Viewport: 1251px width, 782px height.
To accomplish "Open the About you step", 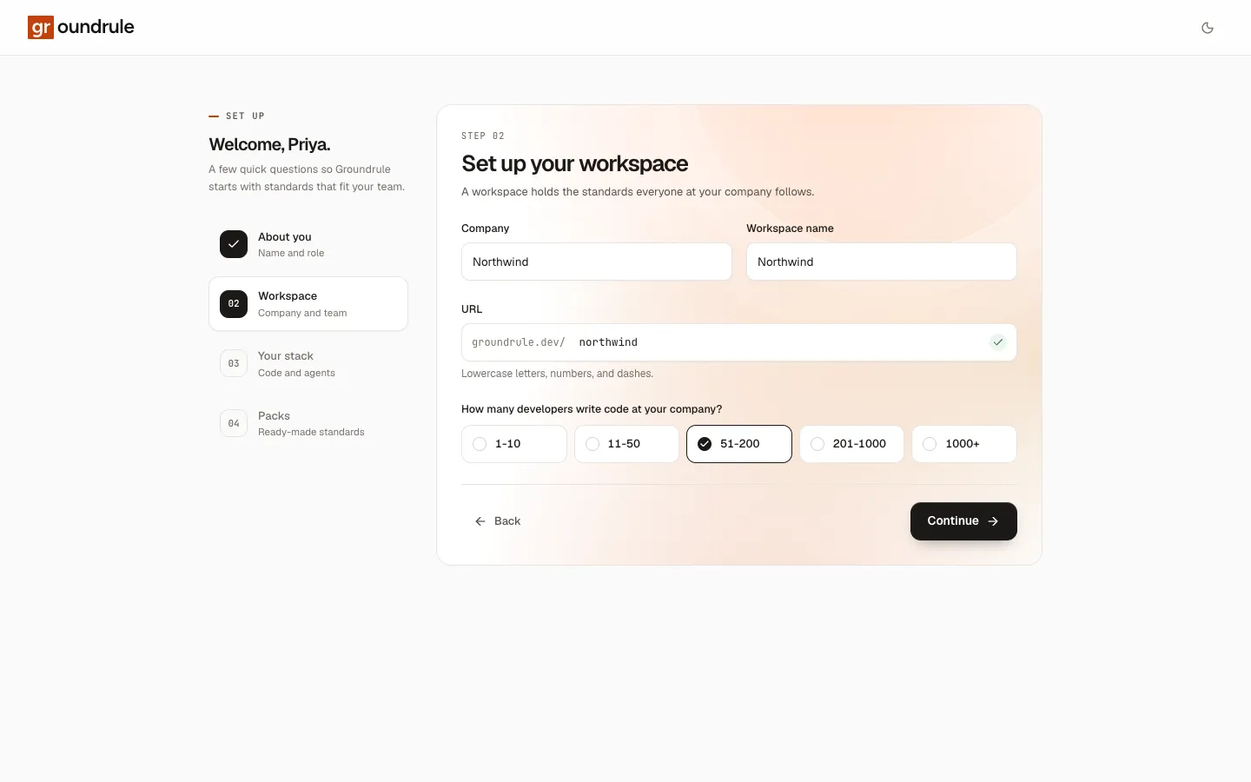I will click(308, 244).
